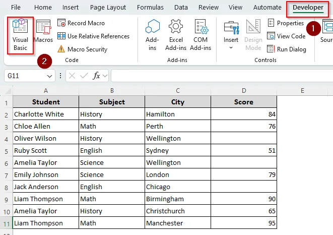Start Record Macro

pyautogui.click(x=81, y=23)
